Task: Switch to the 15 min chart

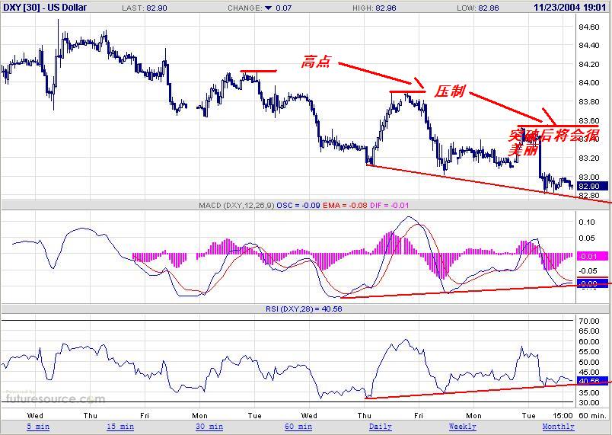Action: coord(120,427)
